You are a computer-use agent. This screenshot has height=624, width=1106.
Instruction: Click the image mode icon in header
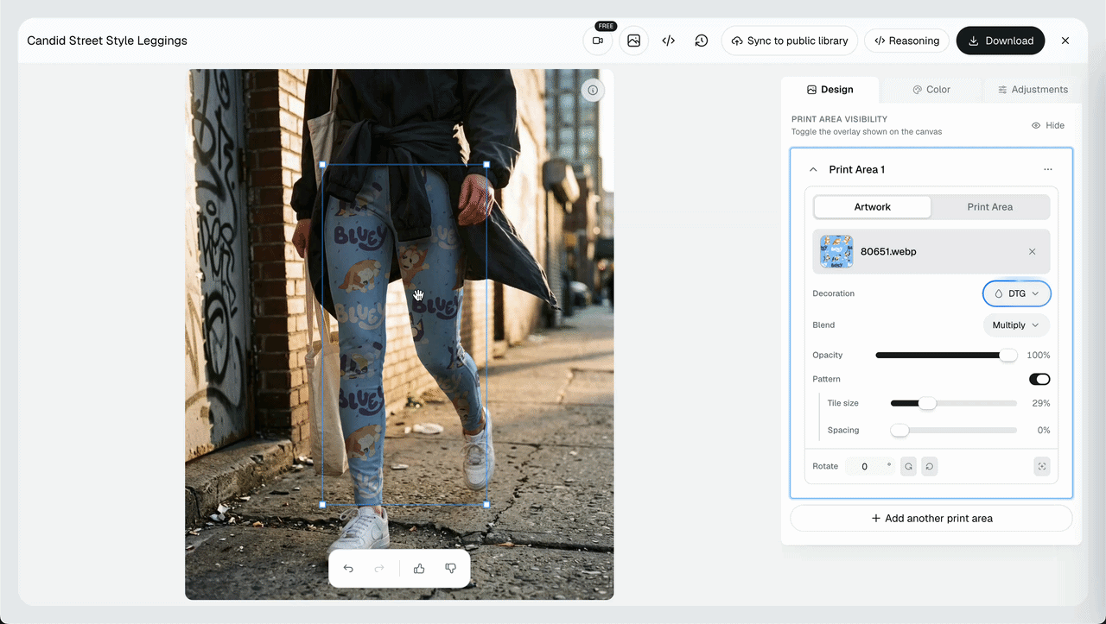coord(633,41)
